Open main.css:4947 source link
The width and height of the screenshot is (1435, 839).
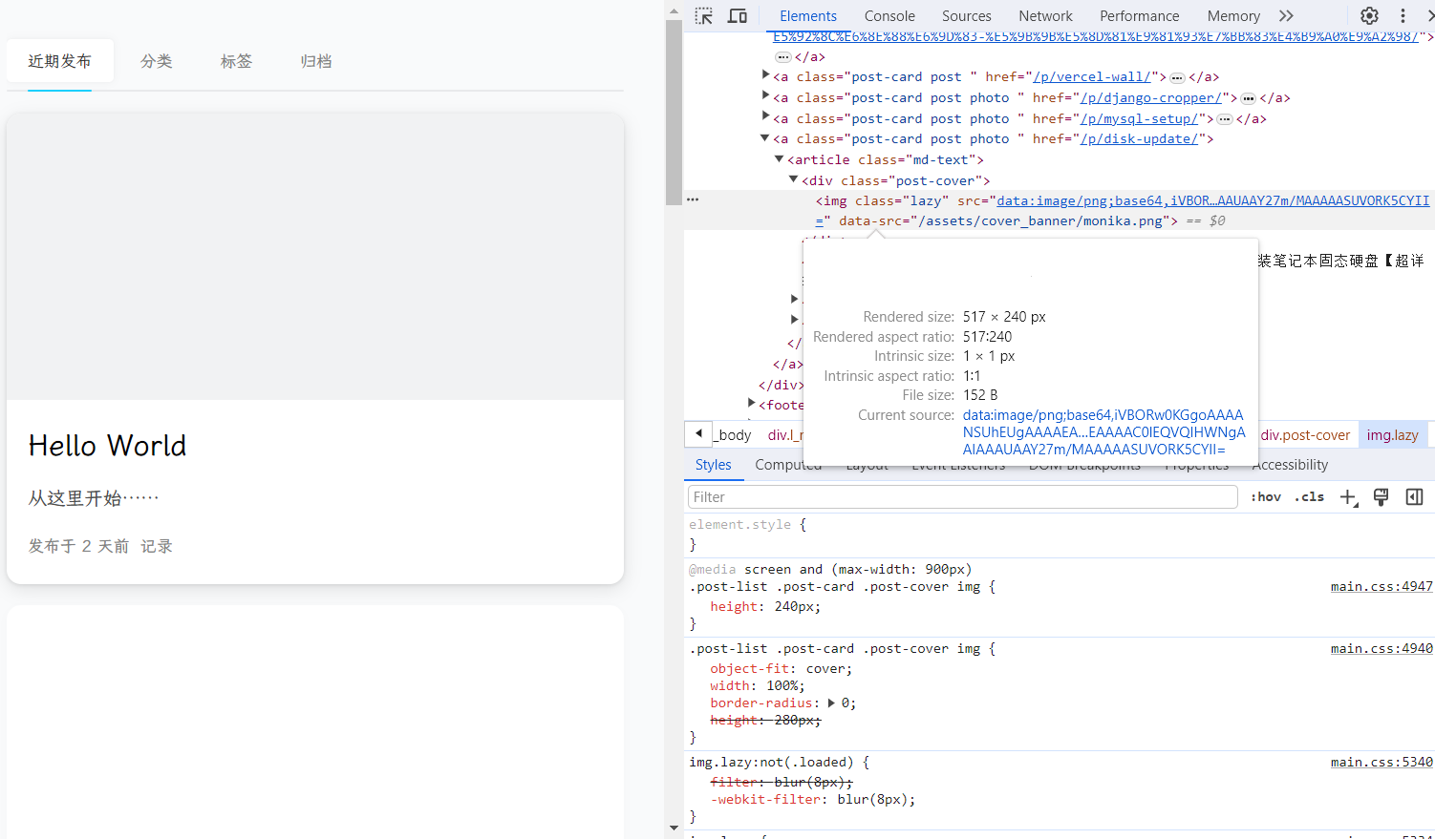pyautogui.click(x=1381, y=587)
